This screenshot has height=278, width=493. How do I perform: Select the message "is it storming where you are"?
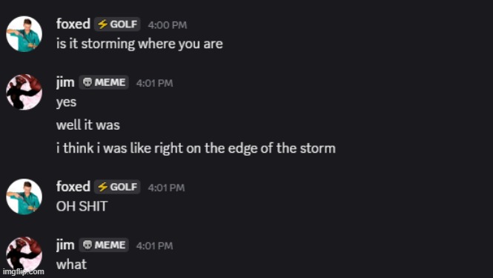click(139, 44)
